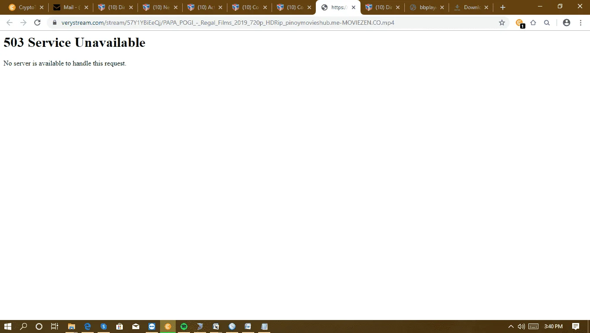Click the 503 Service Unavailable heading
Viewport: 590px width, 333px height.
[x=75, y=42]
